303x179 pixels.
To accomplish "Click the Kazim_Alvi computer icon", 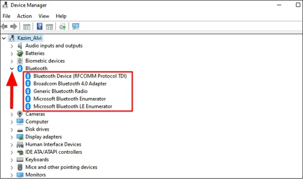I will pyautogui.click(x=12, y=38).
